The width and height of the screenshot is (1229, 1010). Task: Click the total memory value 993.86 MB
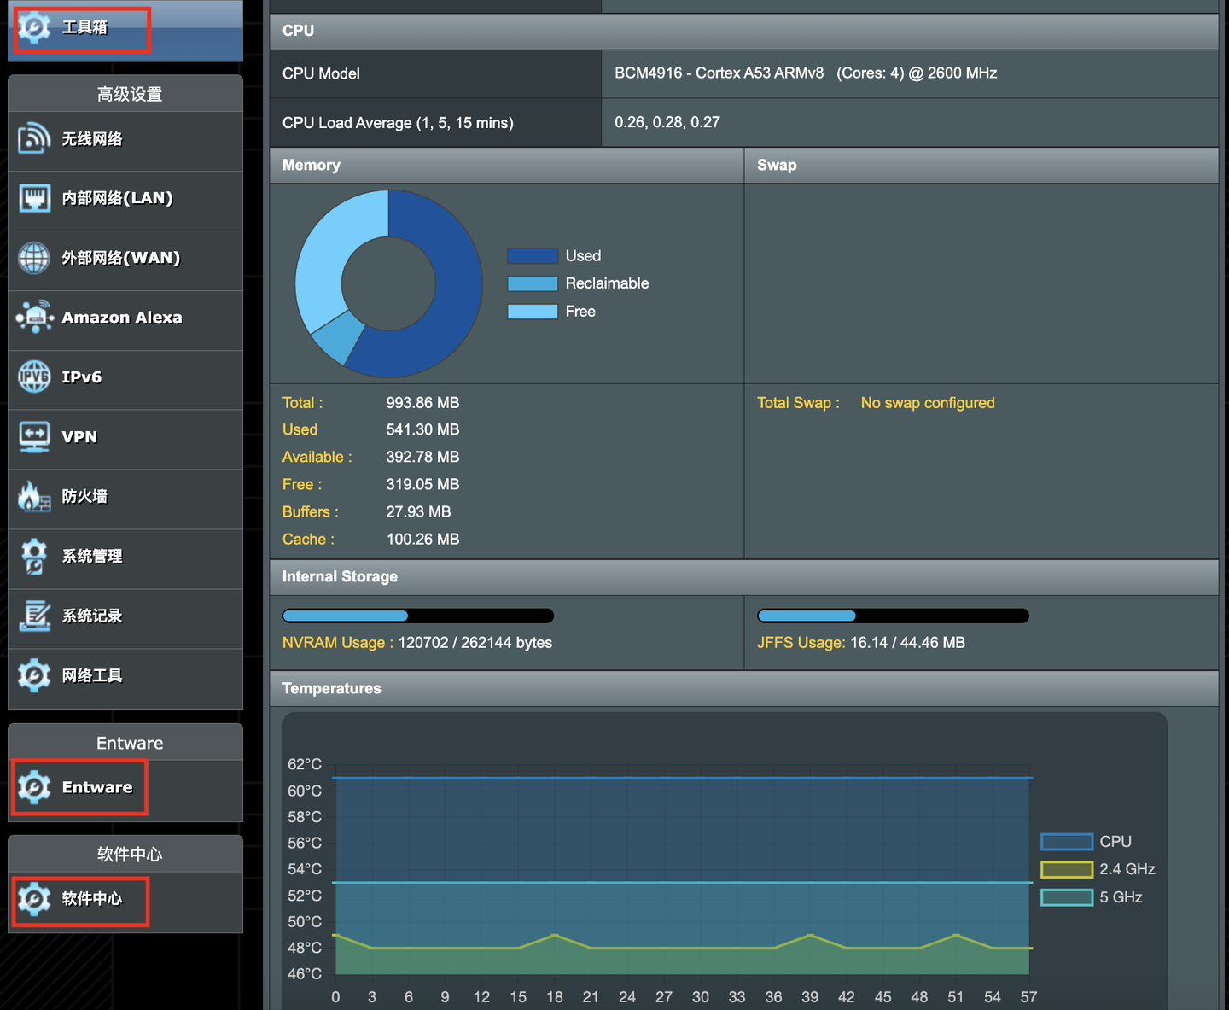coord(422,403)
